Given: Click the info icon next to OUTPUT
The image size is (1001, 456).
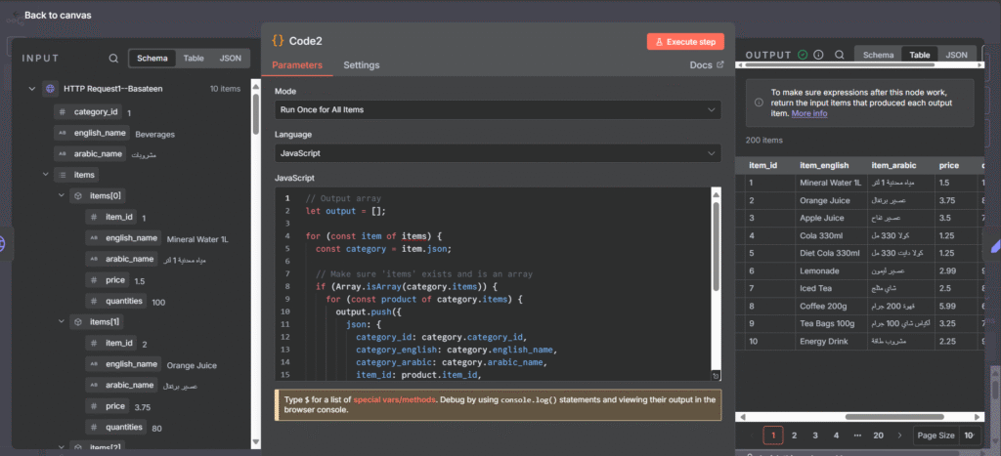Looking at the screenshot, I should [818, 56].
